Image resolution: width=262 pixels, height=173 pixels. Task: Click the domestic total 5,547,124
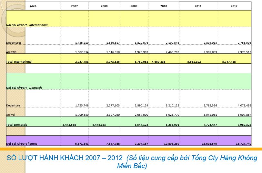(141, 125)
